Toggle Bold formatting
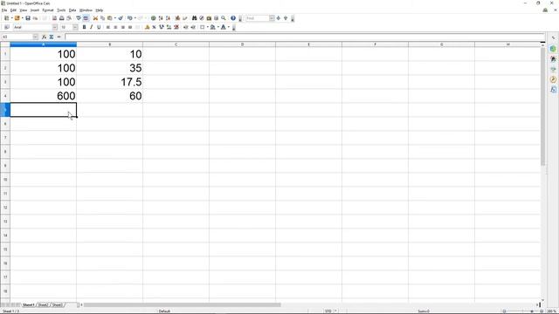The height and width of the screenshot is (314, 559). (84, 27)
